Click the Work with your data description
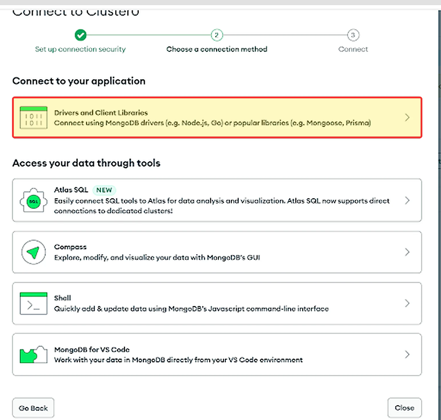 click(x=178, y=360)
